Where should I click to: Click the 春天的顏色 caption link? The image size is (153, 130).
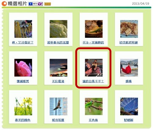coord(23,120)
